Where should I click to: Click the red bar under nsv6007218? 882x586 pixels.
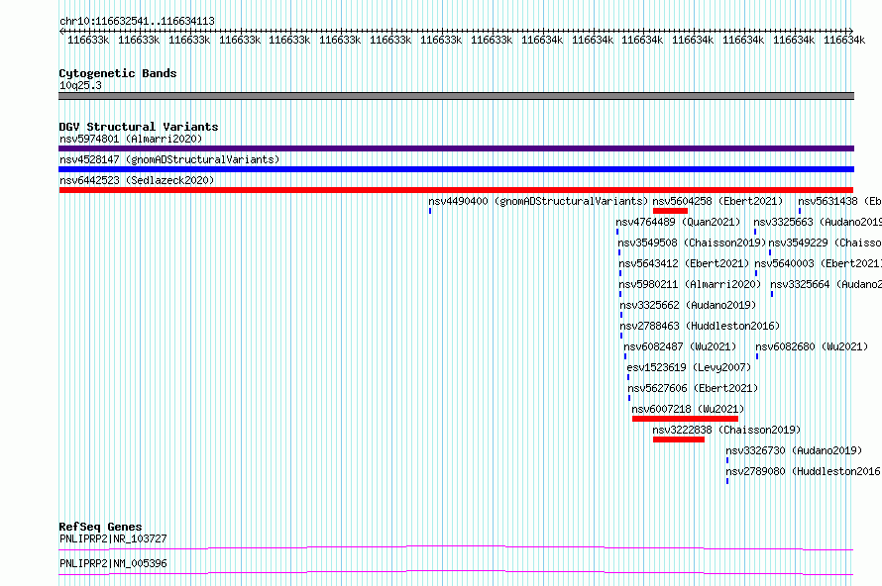685,419
